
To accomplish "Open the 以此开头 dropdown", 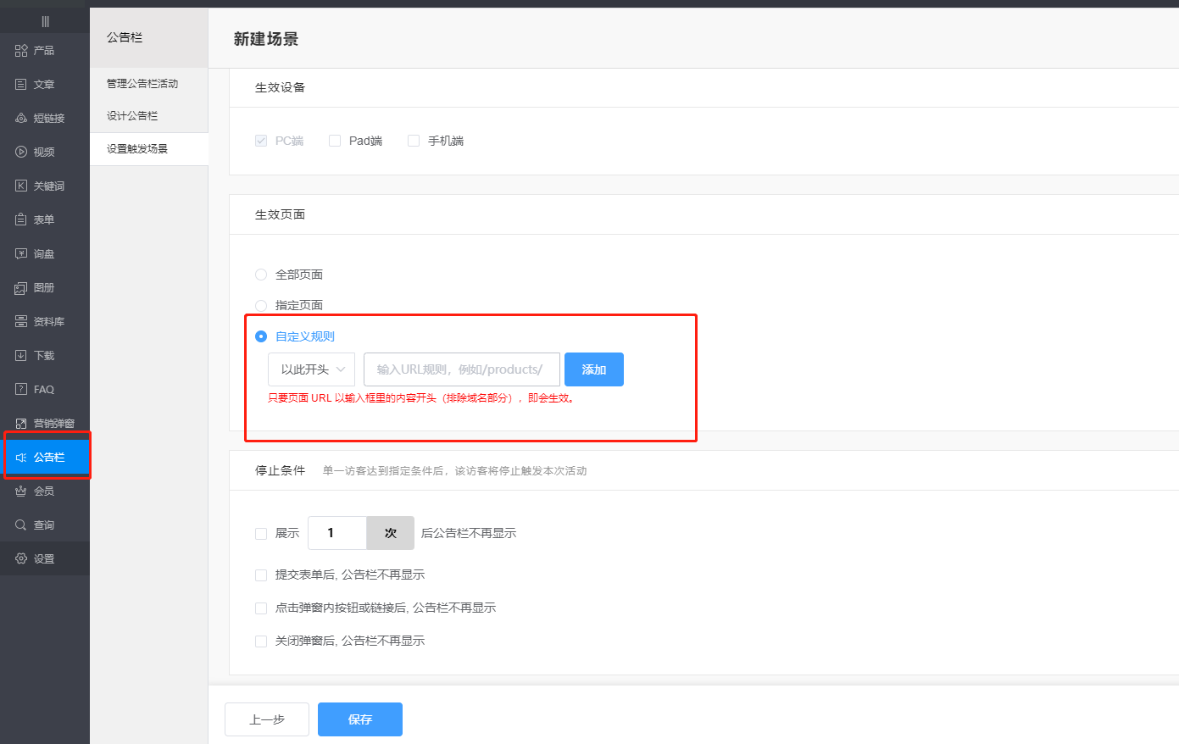I will pos(311,369).
